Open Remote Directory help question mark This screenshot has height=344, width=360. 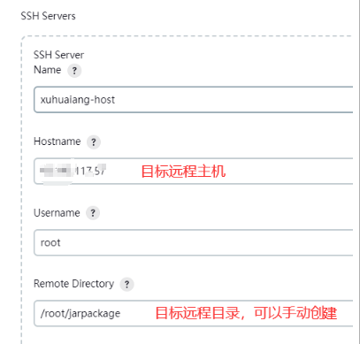click(126, 284)
